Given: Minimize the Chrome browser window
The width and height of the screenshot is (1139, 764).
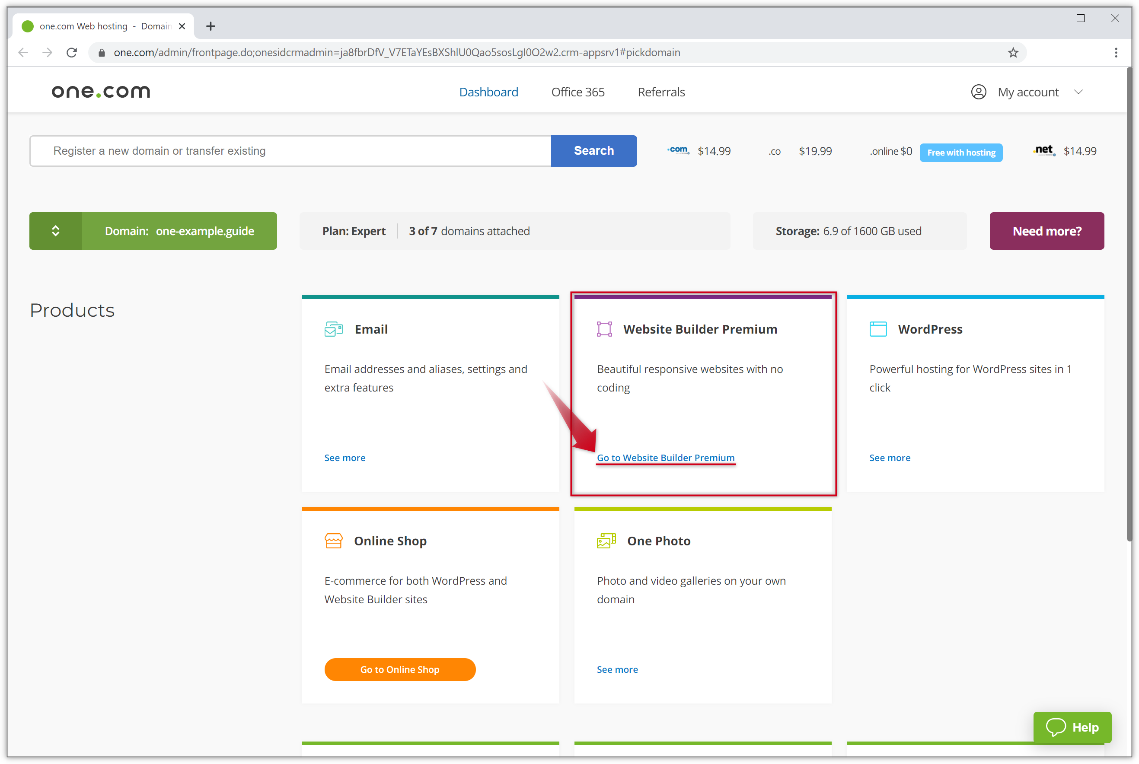Looking at the screenshot, I should point(1046,18).
